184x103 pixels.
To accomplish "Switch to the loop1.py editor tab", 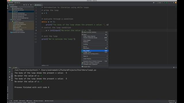I will pyautogui.click(x=38, y=5).
